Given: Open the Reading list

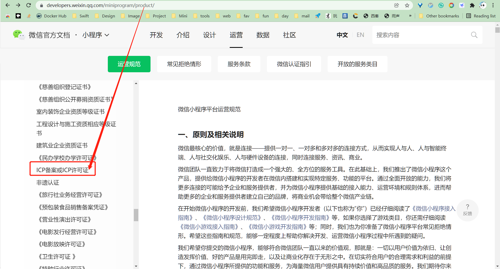Looking at the screenshot, I should click(481, 16).
